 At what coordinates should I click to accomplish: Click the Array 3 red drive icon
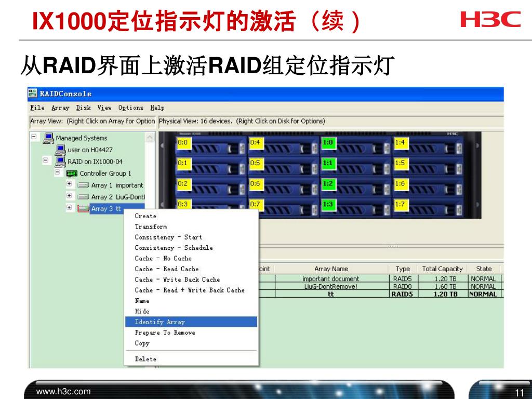[x=83, y=209]
